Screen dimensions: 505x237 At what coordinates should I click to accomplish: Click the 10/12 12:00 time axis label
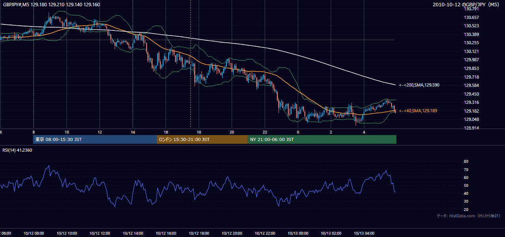click(100, 233)
